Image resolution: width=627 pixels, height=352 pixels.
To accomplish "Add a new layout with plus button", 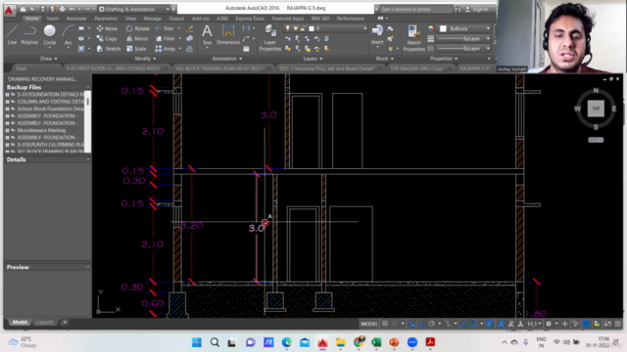I will tap(64, 322).
